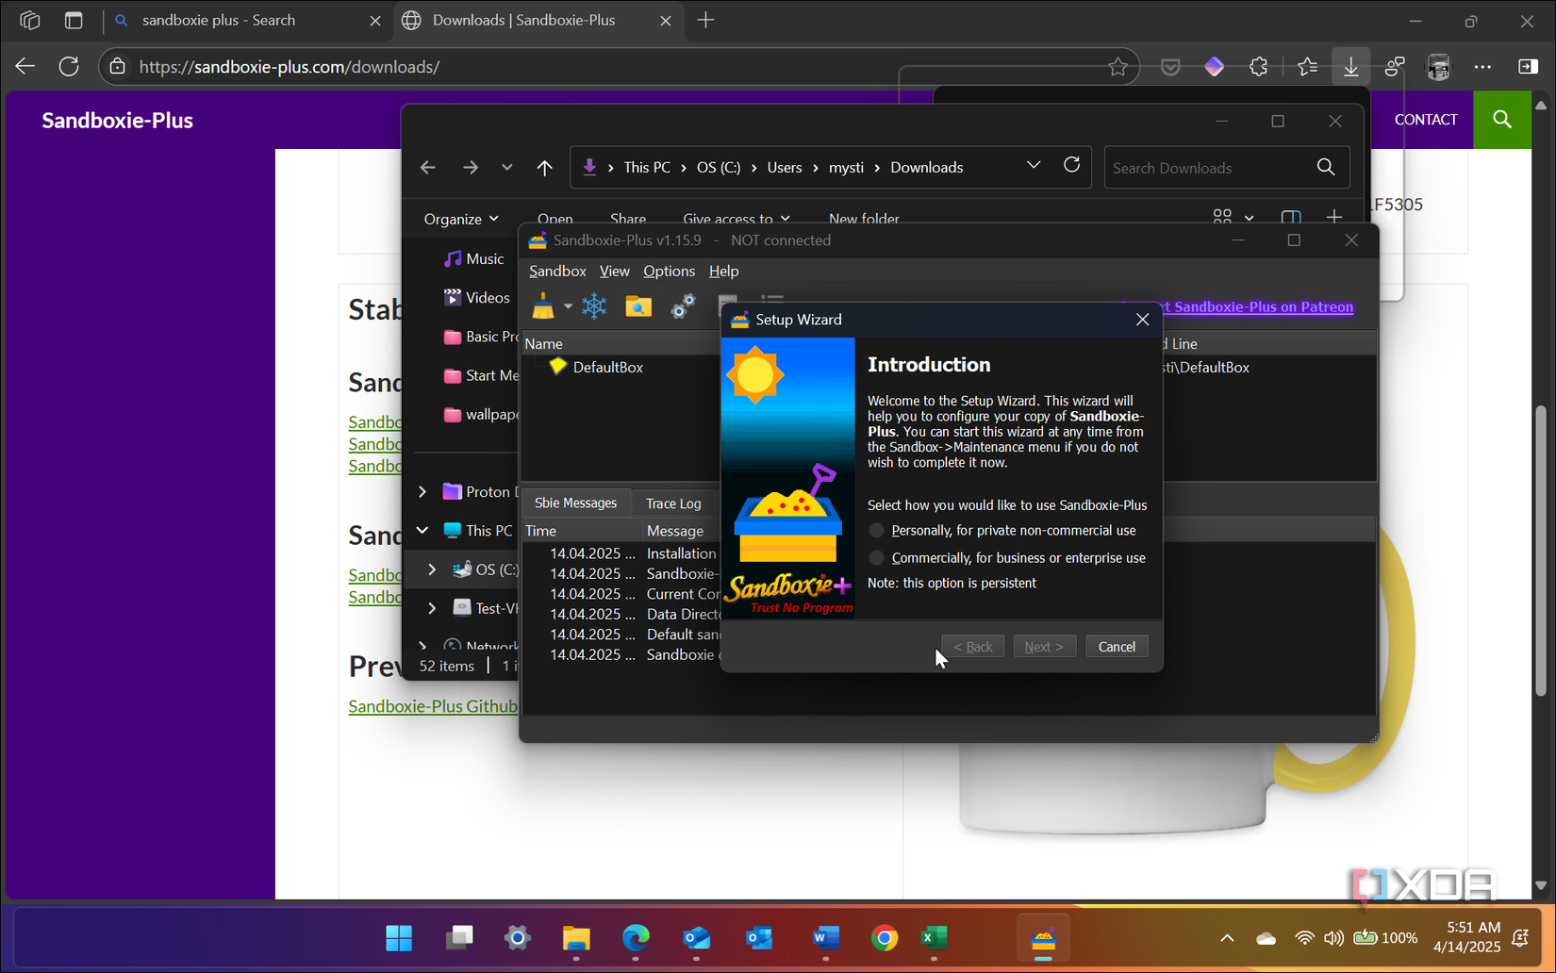Viewport: 1556px width, 973px height.
Task: Click the snowflake freeze icon in Sandboxie toolbar
Action: 594,305
